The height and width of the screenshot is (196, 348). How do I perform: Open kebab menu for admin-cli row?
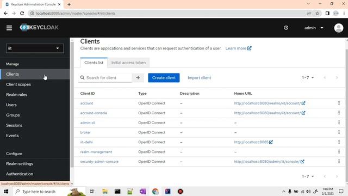[339, 122]
